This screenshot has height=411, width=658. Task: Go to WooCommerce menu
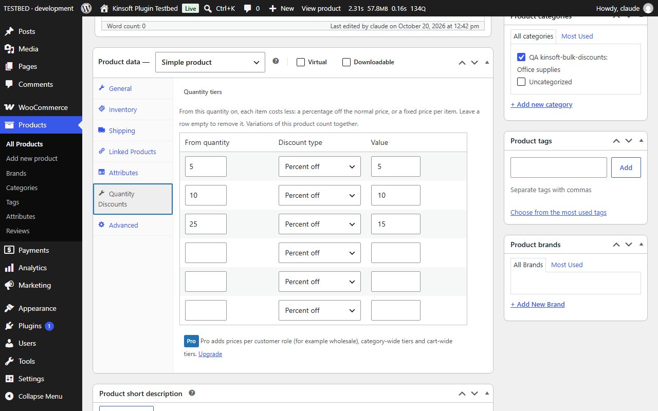pos(41,107)
